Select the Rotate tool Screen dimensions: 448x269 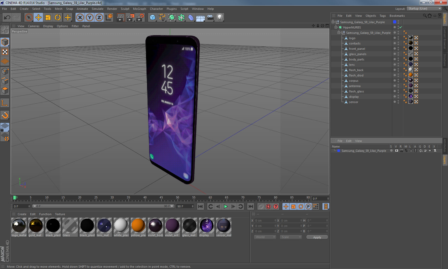pos(58,18)
